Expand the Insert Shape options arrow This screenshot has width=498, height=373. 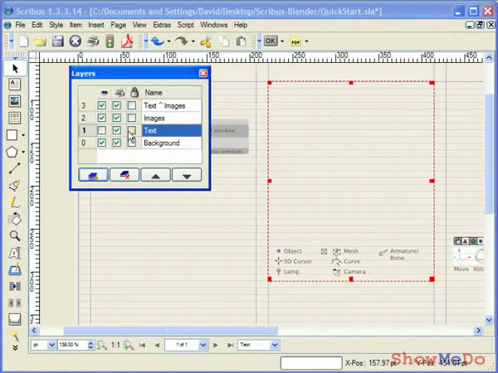click(23, 135)
